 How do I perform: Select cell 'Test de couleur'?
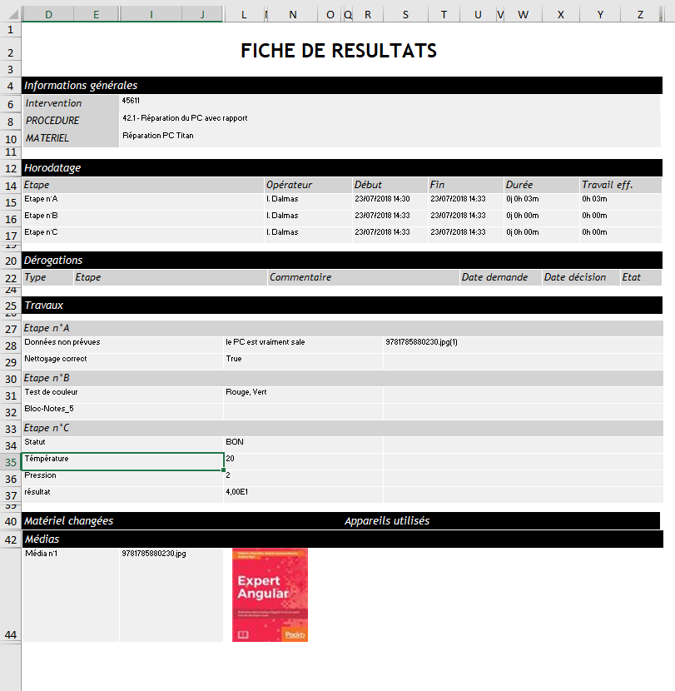[x=122, y=395]
